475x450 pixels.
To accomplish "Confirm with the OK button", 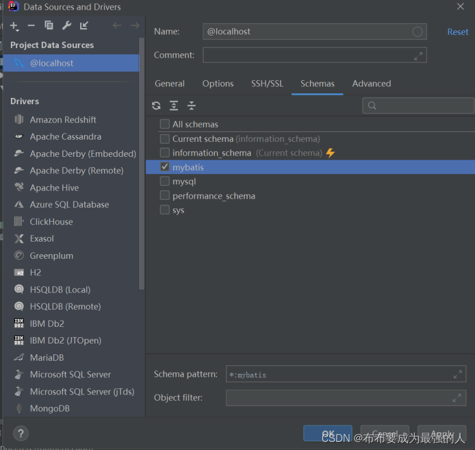I will click(x=328, y=433).
